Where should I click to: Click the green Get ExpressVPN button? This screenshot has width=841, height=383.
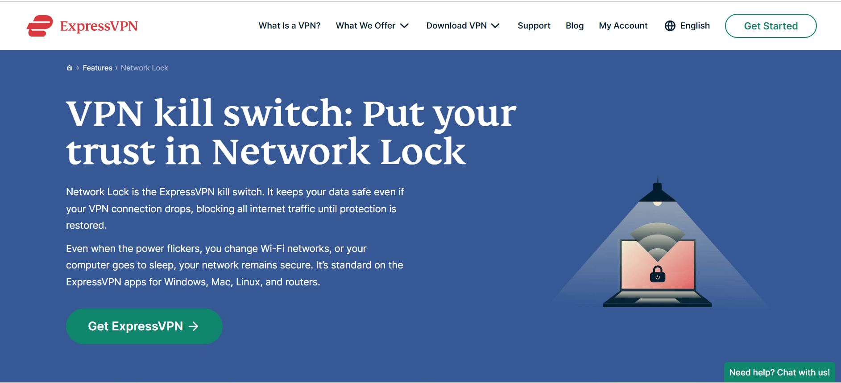pos(144,326)
